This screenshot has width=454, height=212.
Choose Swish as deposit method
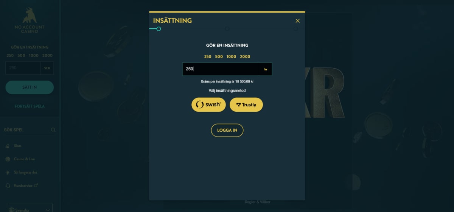tap(208, 104)
